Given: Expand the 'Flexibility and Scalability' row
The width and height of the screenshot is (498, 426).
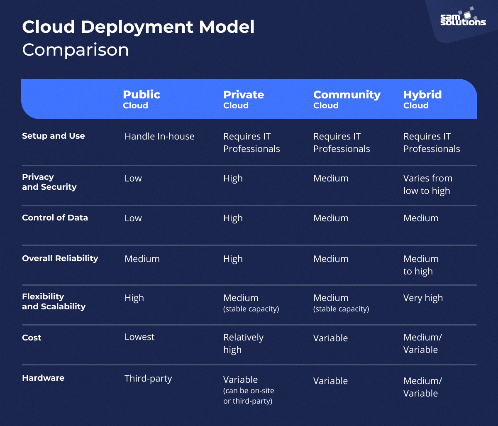Looking at the screenshot, I should [54, 302].
